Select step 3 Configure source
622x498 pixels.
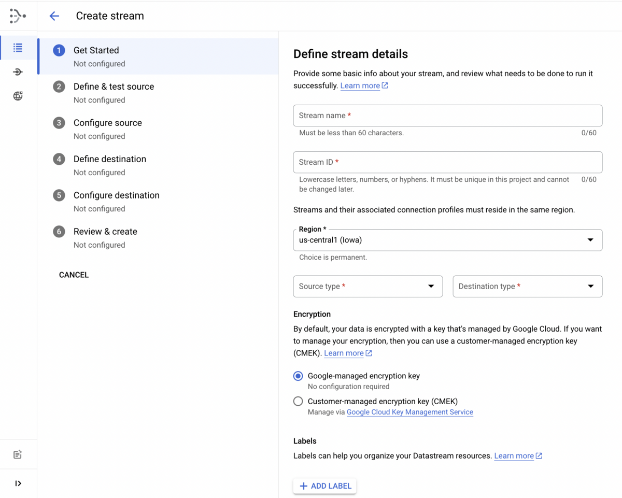[158, 129]
